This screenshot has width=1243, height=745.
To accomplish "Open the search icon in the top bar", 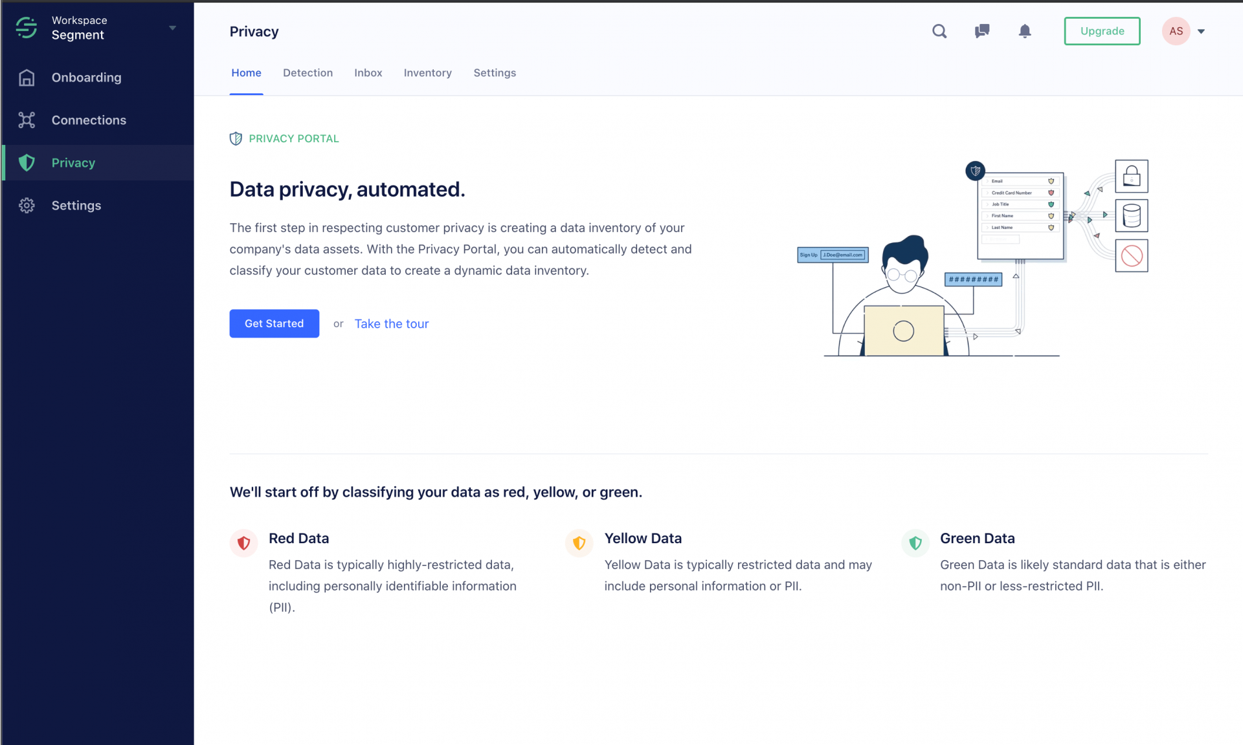I will (x=939, y=31).
